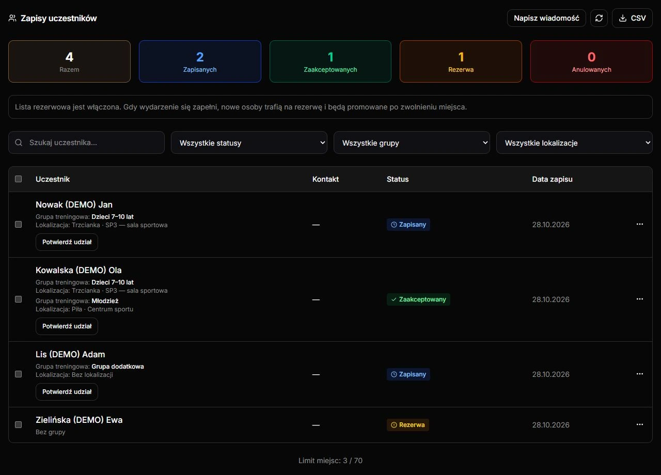This screenshot has height=475, width=661.
Task: Click the search magnifier icon
Action: [19, 142]
